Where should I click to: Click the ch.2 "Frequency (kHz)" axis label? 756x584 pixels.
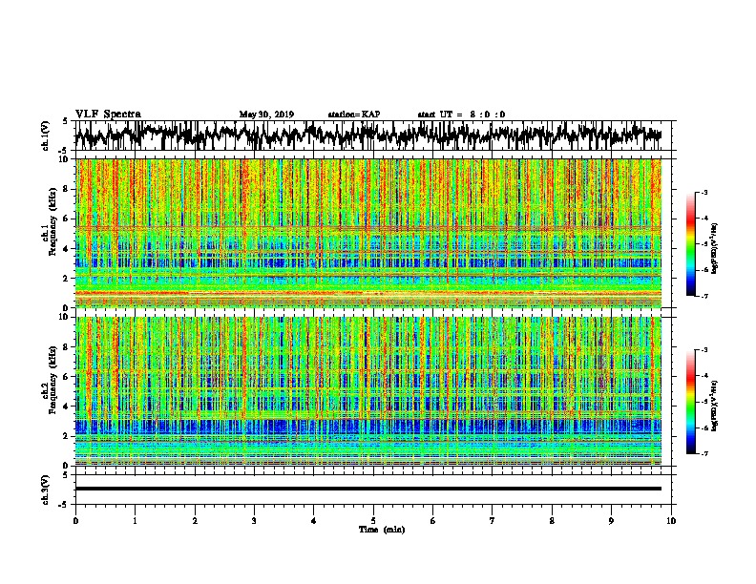click(x=52, y=379)
